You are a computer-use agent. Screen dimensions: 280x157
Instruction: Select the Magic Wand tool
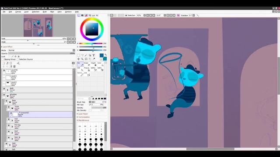point(86,55)
